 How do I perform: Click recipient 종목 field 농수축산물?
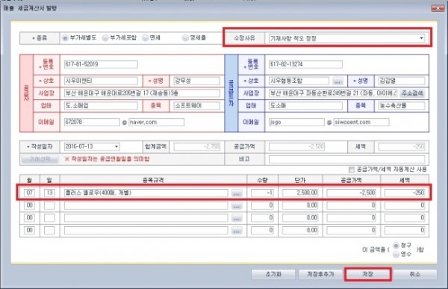click(x=402, y=105)
